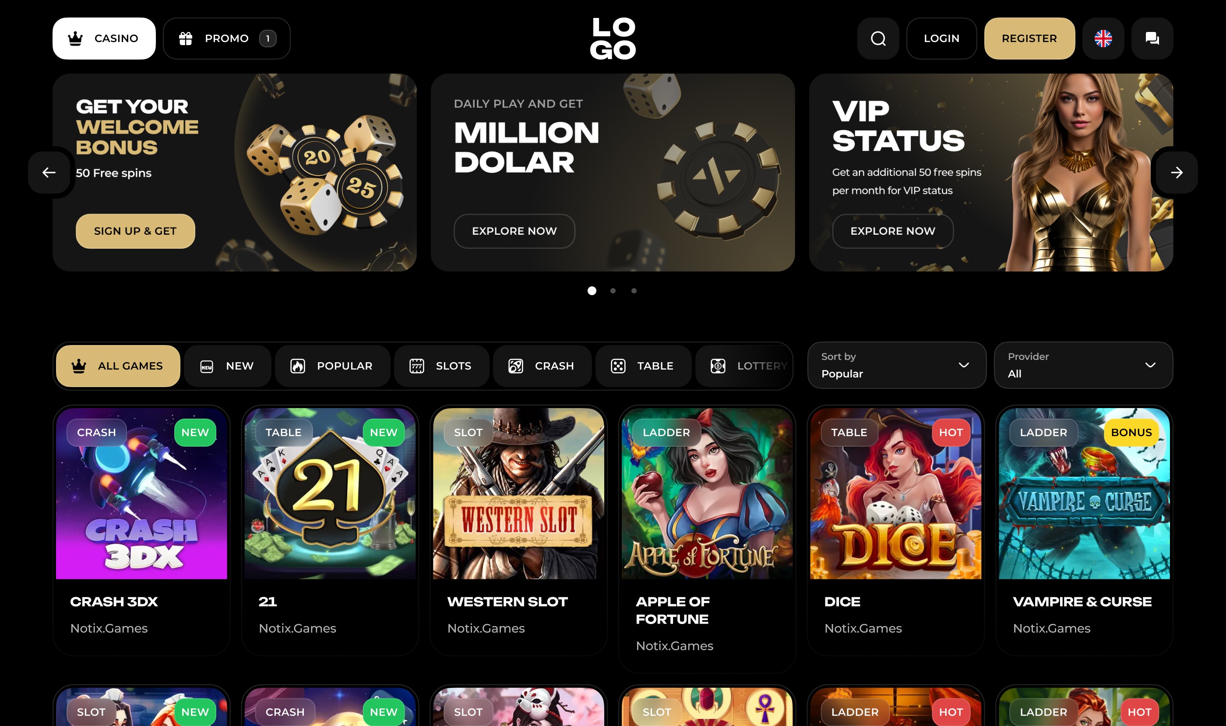Click the LOGO home icon
Image resolution: width=1226 pixels, height=726 pixels.
click(613, 38)
